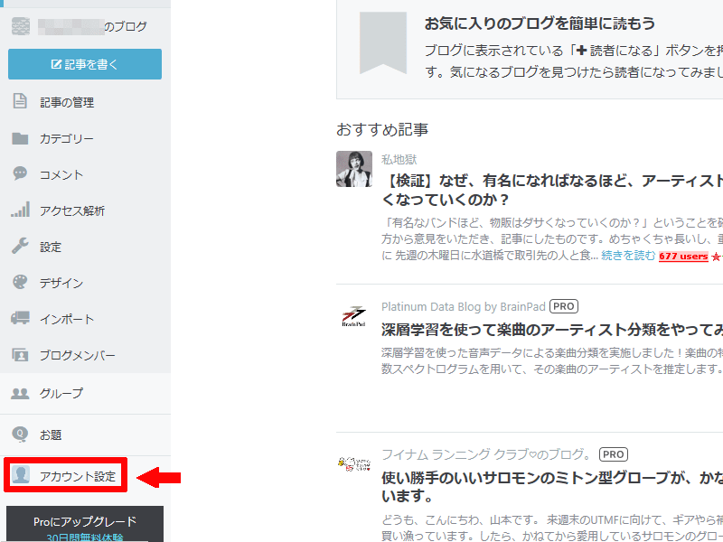The image size is (723, 542).
Task: Open the 記事の管理 document icon
Action: [20, 101]
